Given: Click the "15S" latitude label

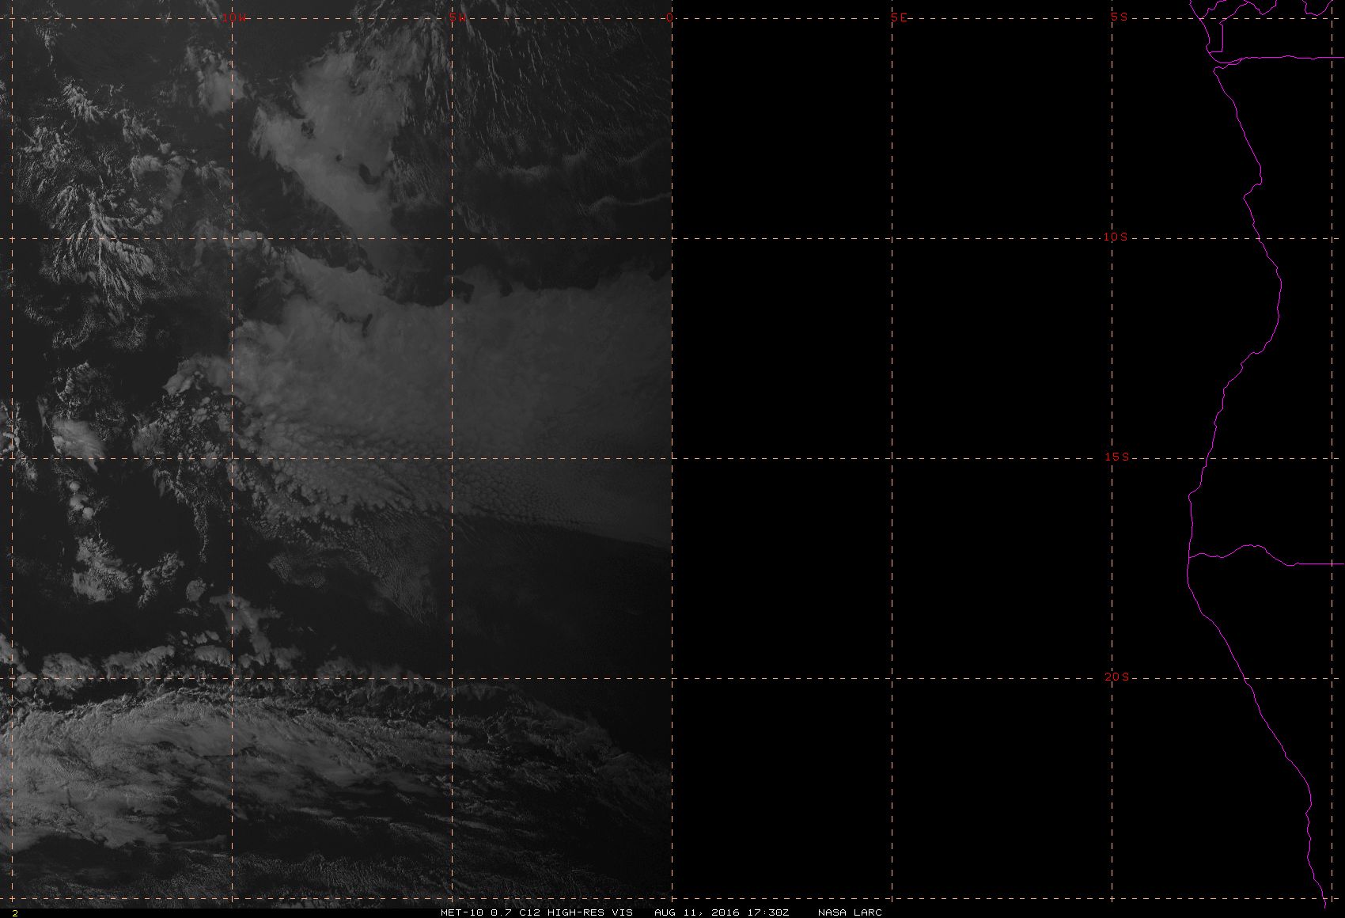Looking at the screenshot, I should pos(1116,457).
